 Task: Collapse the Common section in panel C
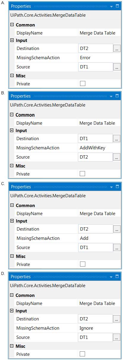tap(12, 205)
